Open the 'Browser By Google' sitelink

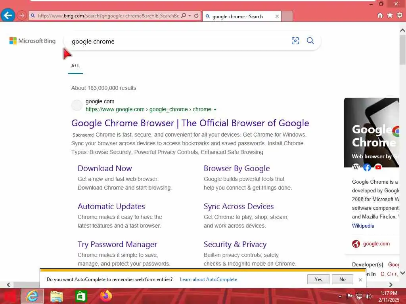coord(237,168)
